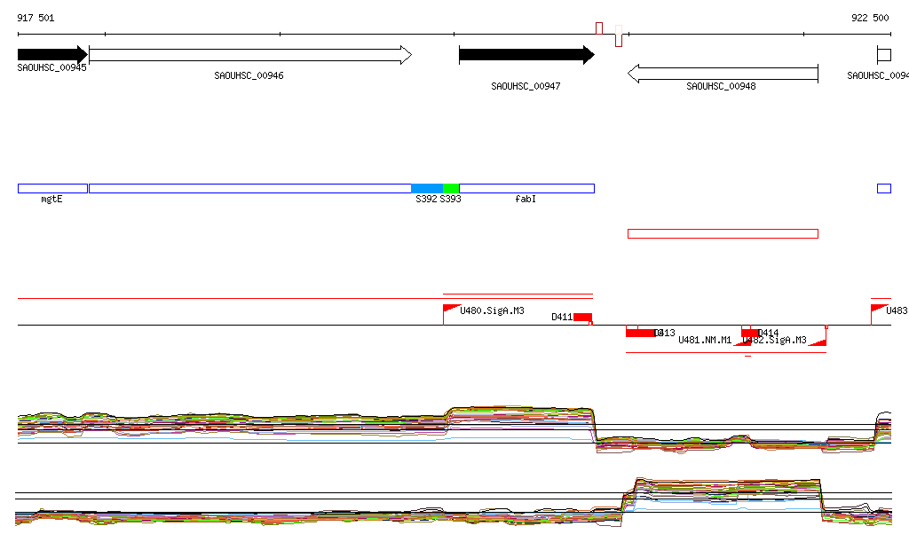The width and height of the screenshot is (909, 542).
Task: Select the black SAOUHSC_00945 gene arrow
Action: [52, 55]
